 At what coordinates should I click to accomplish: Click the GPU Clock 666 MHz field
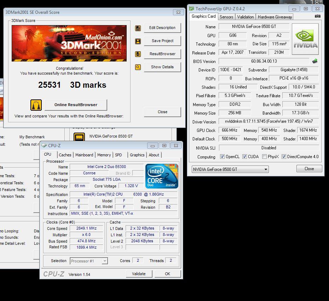tap(229, 130)
